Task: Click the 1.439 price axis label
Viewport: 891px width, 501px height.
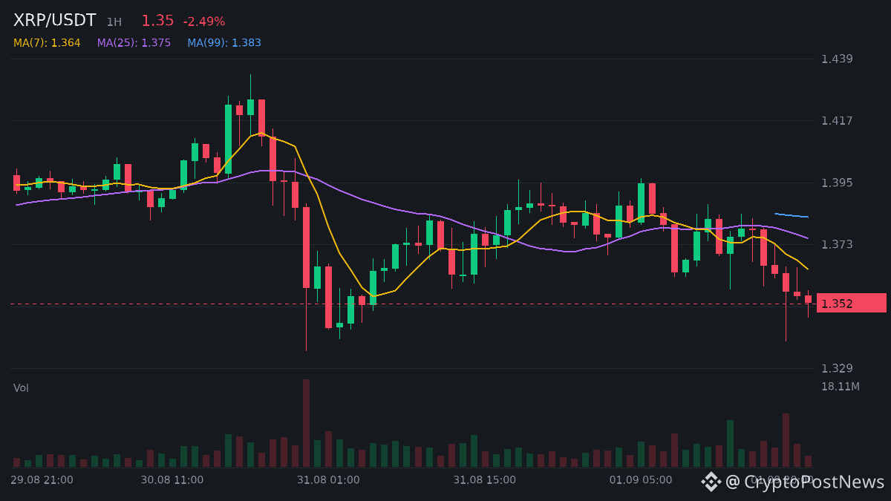Action: 837,59
